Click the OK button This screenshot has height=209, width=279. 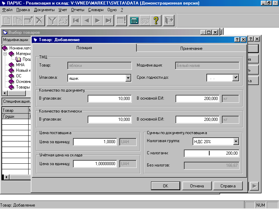(x=165, y=186)
